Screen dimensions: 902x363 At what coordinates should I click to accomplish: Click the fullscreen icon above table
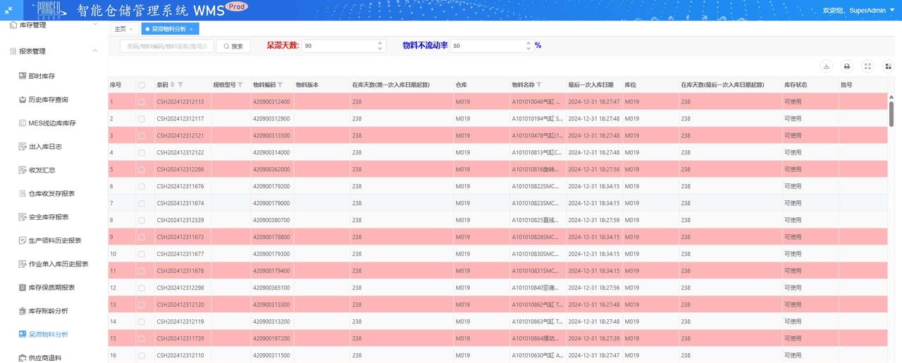(867, 66)
